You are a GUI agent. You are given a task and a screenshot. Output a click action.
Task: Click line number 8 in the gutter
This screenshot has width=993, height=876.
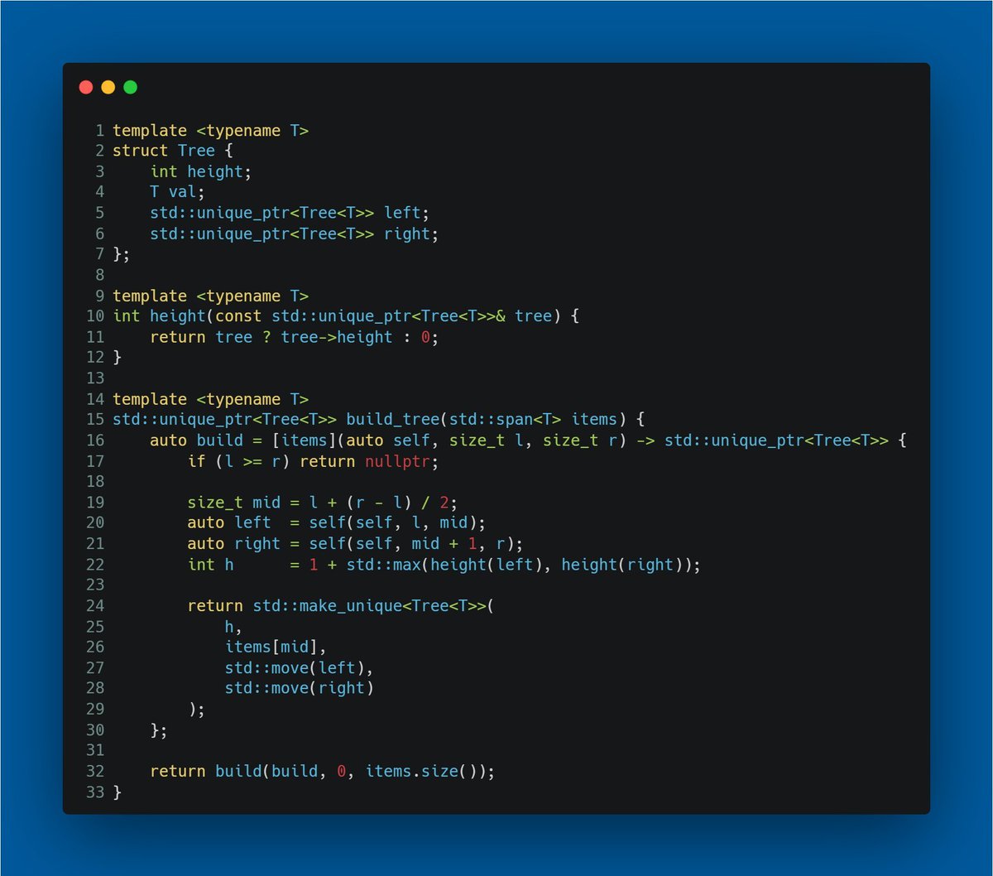click(100, 275)
